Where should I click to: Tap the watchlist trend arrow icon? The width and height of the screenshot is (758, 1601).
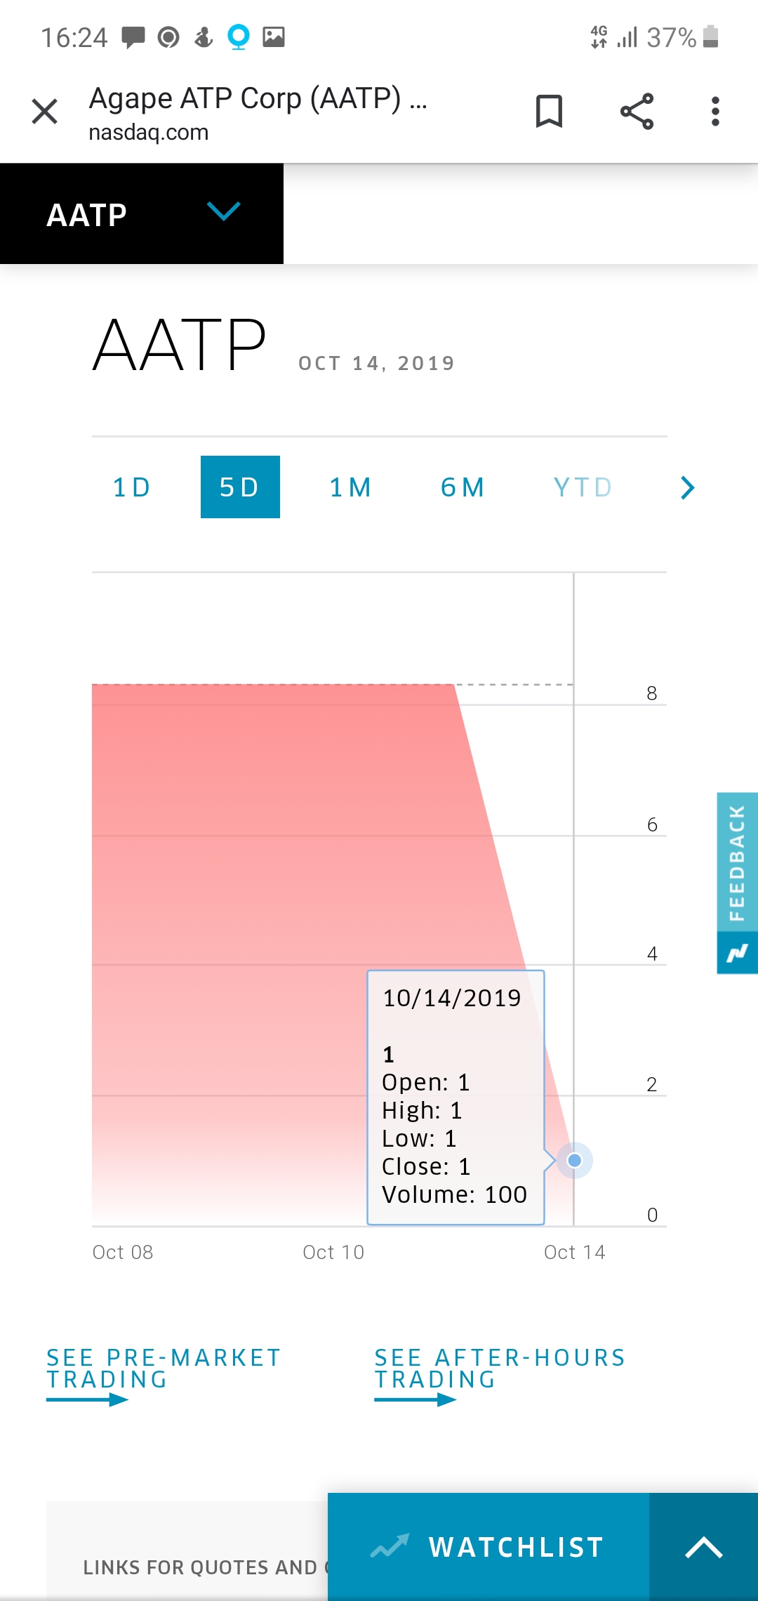[390, 1546]
